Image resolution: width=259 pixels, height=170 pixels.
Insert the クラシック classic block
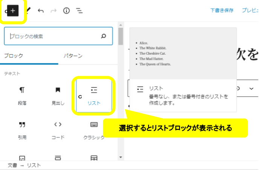click(x=94, y=130)
